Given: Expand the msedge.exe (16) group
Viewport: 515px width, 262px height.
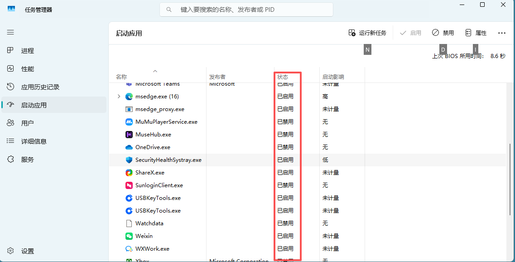Looking at the screenshot, I should (x=119, y=97).
